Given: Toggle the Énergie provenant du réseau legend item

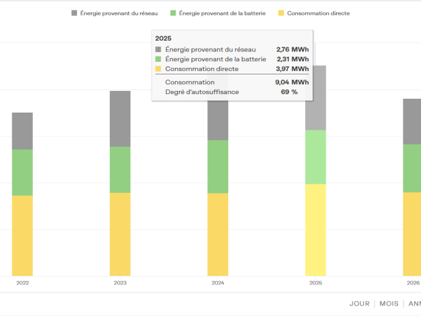Looking at the screenshot, I should pos(114,13).
